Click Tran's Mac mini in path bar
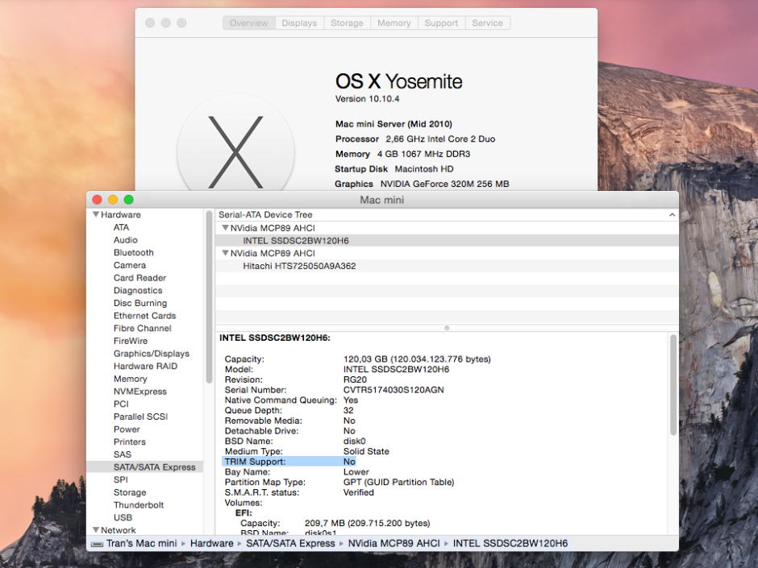 (x=141, y=543)
